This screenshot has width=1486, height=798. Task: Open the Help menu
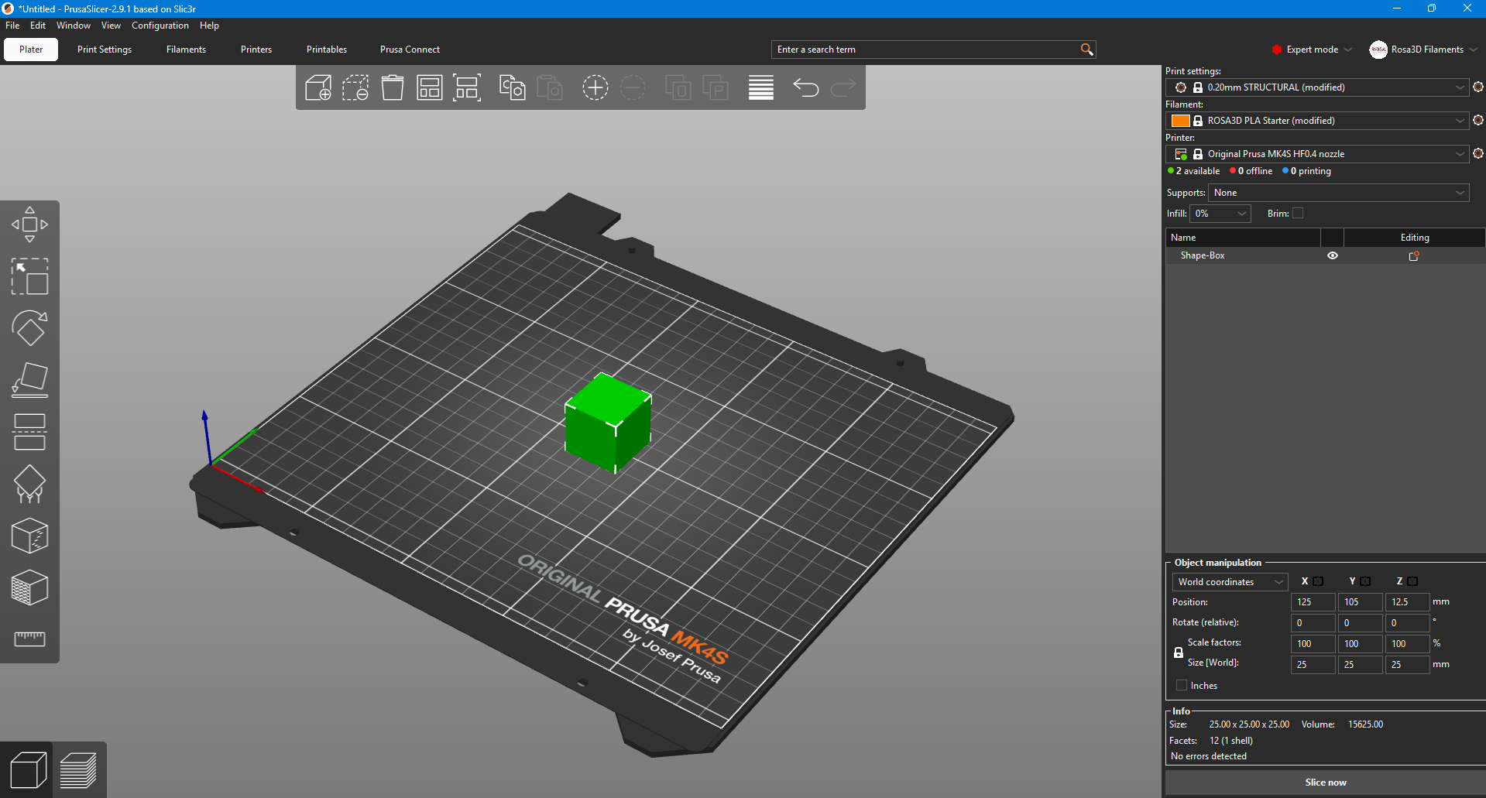coord(209,26)
